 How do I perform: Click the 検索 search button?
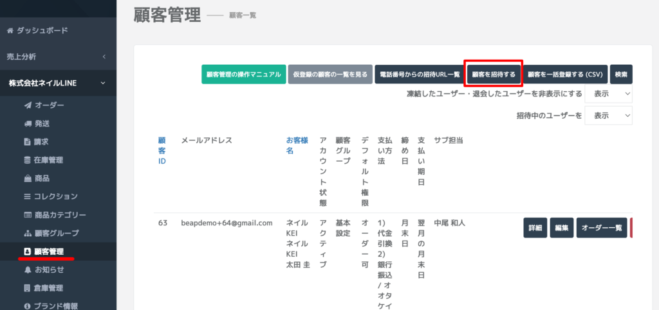point(621,74)
